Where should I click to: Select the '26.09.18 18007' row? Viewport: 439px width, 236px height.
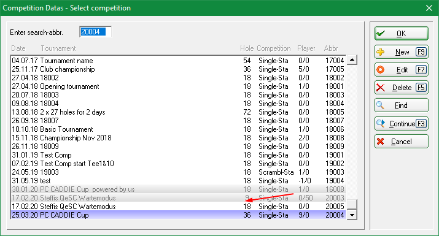point(178,121)
